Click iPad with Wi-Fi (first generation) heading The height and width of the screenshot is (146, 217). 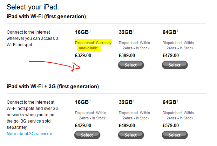[46, 16]
